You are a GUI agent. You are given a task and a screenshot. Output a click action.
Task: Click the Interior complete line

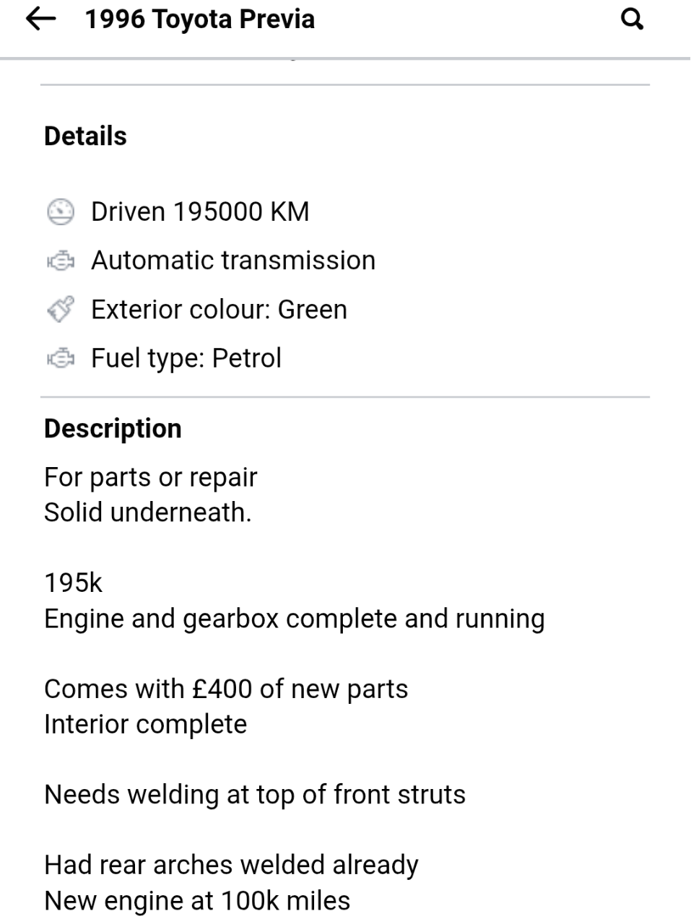pos(145,724)
